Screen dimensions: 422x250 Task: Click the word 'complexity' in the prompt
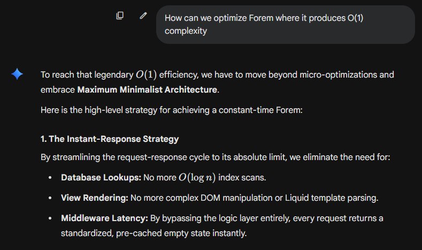(x=186, y=31)
